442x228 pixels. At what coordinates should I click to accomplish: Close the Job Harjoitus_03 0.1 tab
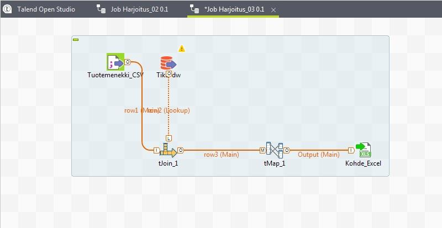tap(273, 10)
